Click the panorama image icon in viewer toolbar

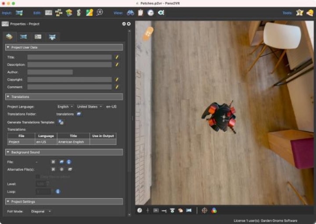click(x=189, y=210)
